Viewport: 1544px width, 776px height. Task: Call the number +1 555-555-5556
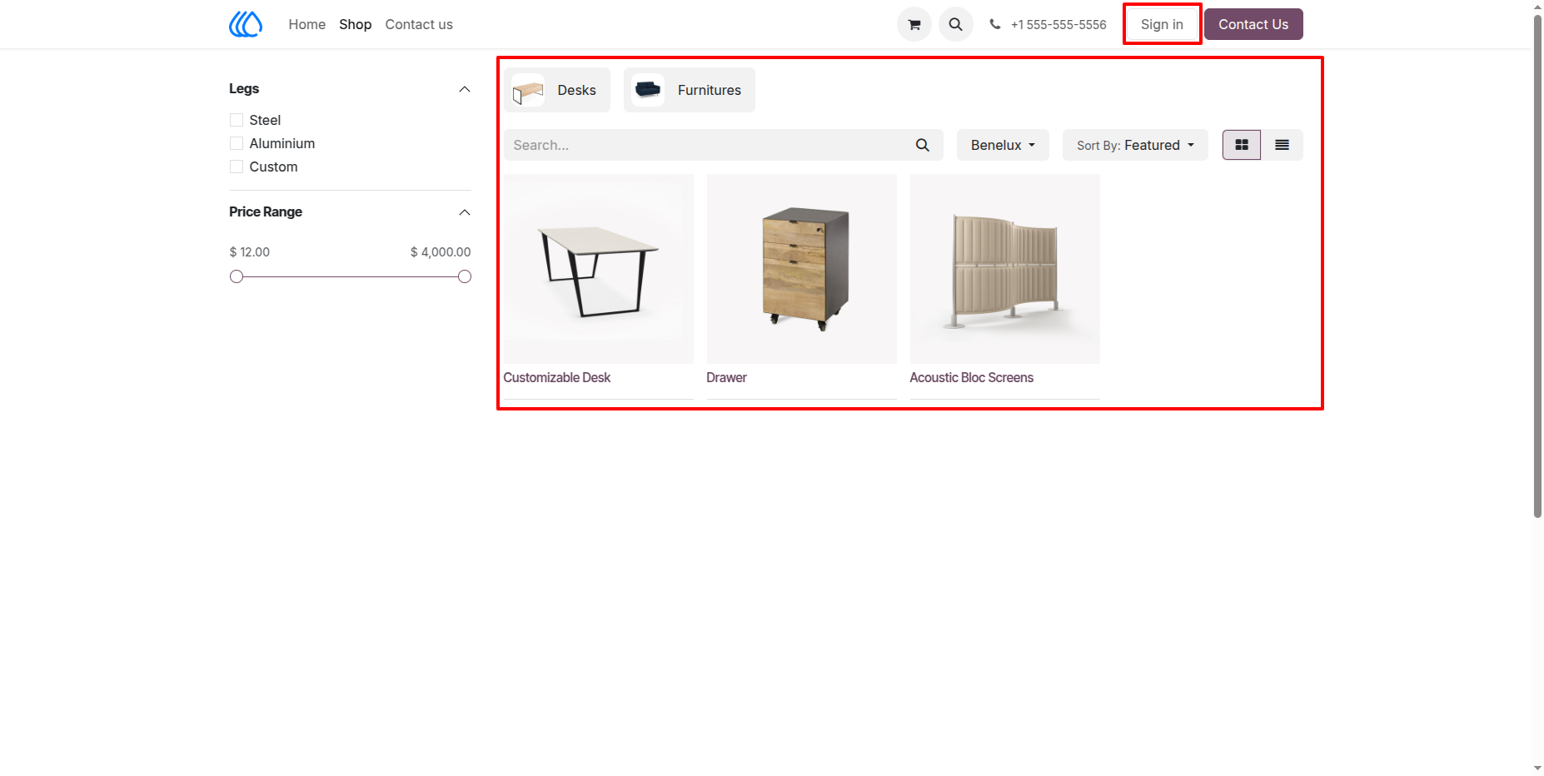click(x=1058, y=24)
